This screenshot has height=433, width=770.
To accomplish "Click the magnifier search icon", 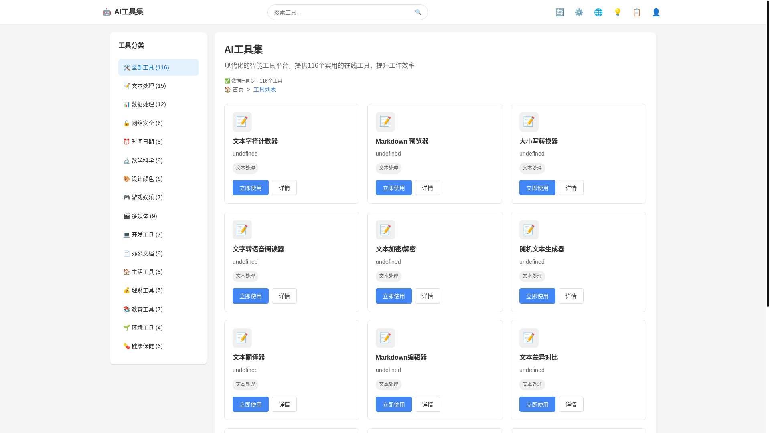I will tap(418, 12).
